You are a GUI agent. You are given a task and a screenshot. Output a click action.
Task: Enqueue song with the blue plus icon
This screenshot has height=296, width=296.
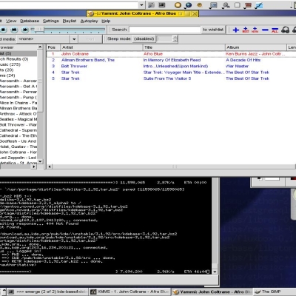236,30
